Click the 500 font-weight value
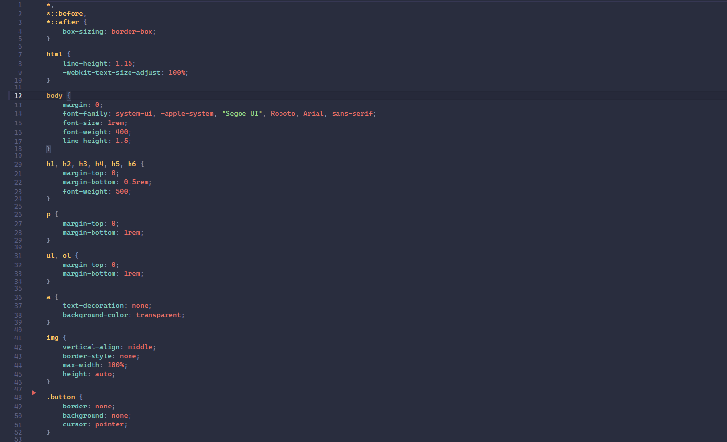727x442 pixels. (122, 192)
